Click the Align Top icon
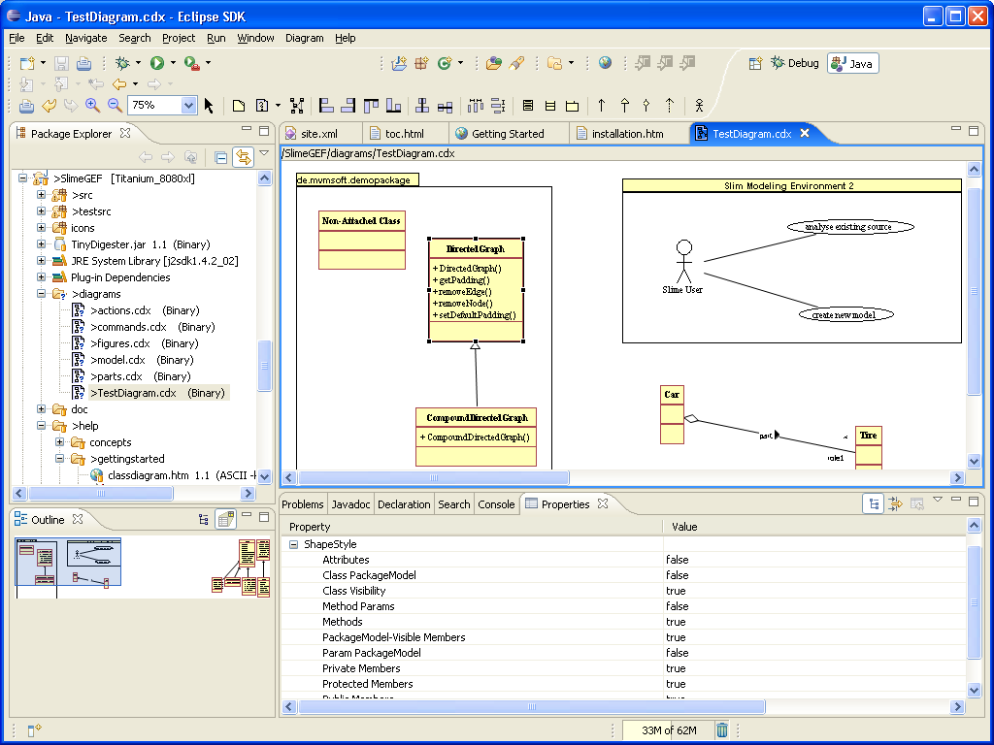994x745 pixels. [x=371, y=106]
